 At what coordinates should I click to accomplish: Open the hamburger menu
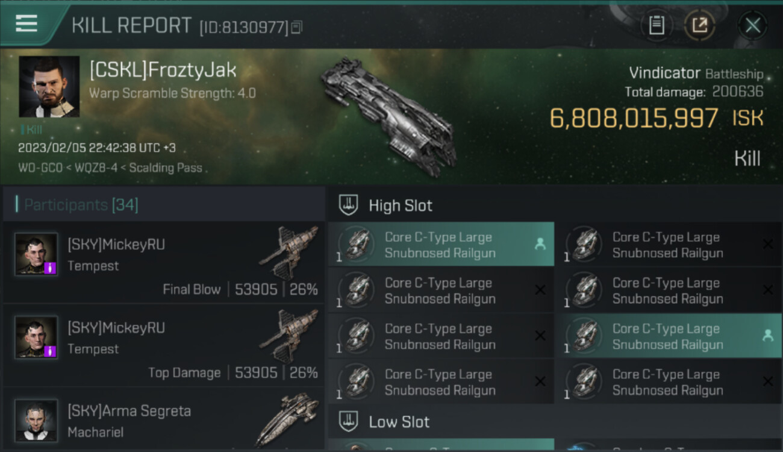point(27,24)
